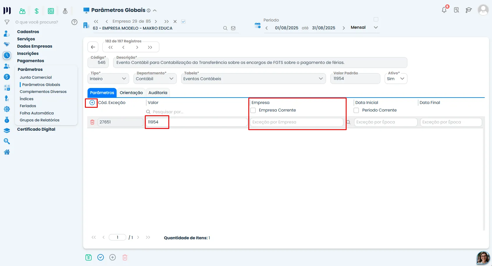492x266 pixels.
Task: Delete exception row 27651 with trash icon
Action: point(92,122)
